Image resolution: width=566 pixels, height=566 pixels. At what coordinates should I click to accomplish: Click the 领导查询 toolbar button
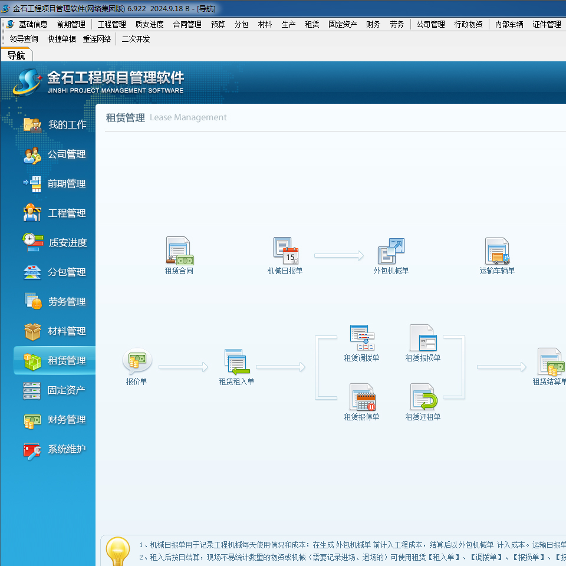coord(24,39)
